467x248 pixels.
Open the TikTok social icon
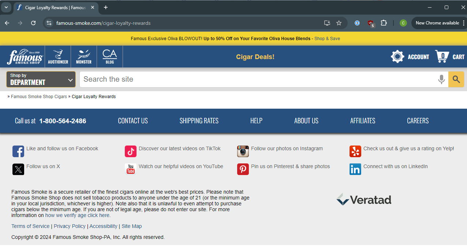click(130, 151)
